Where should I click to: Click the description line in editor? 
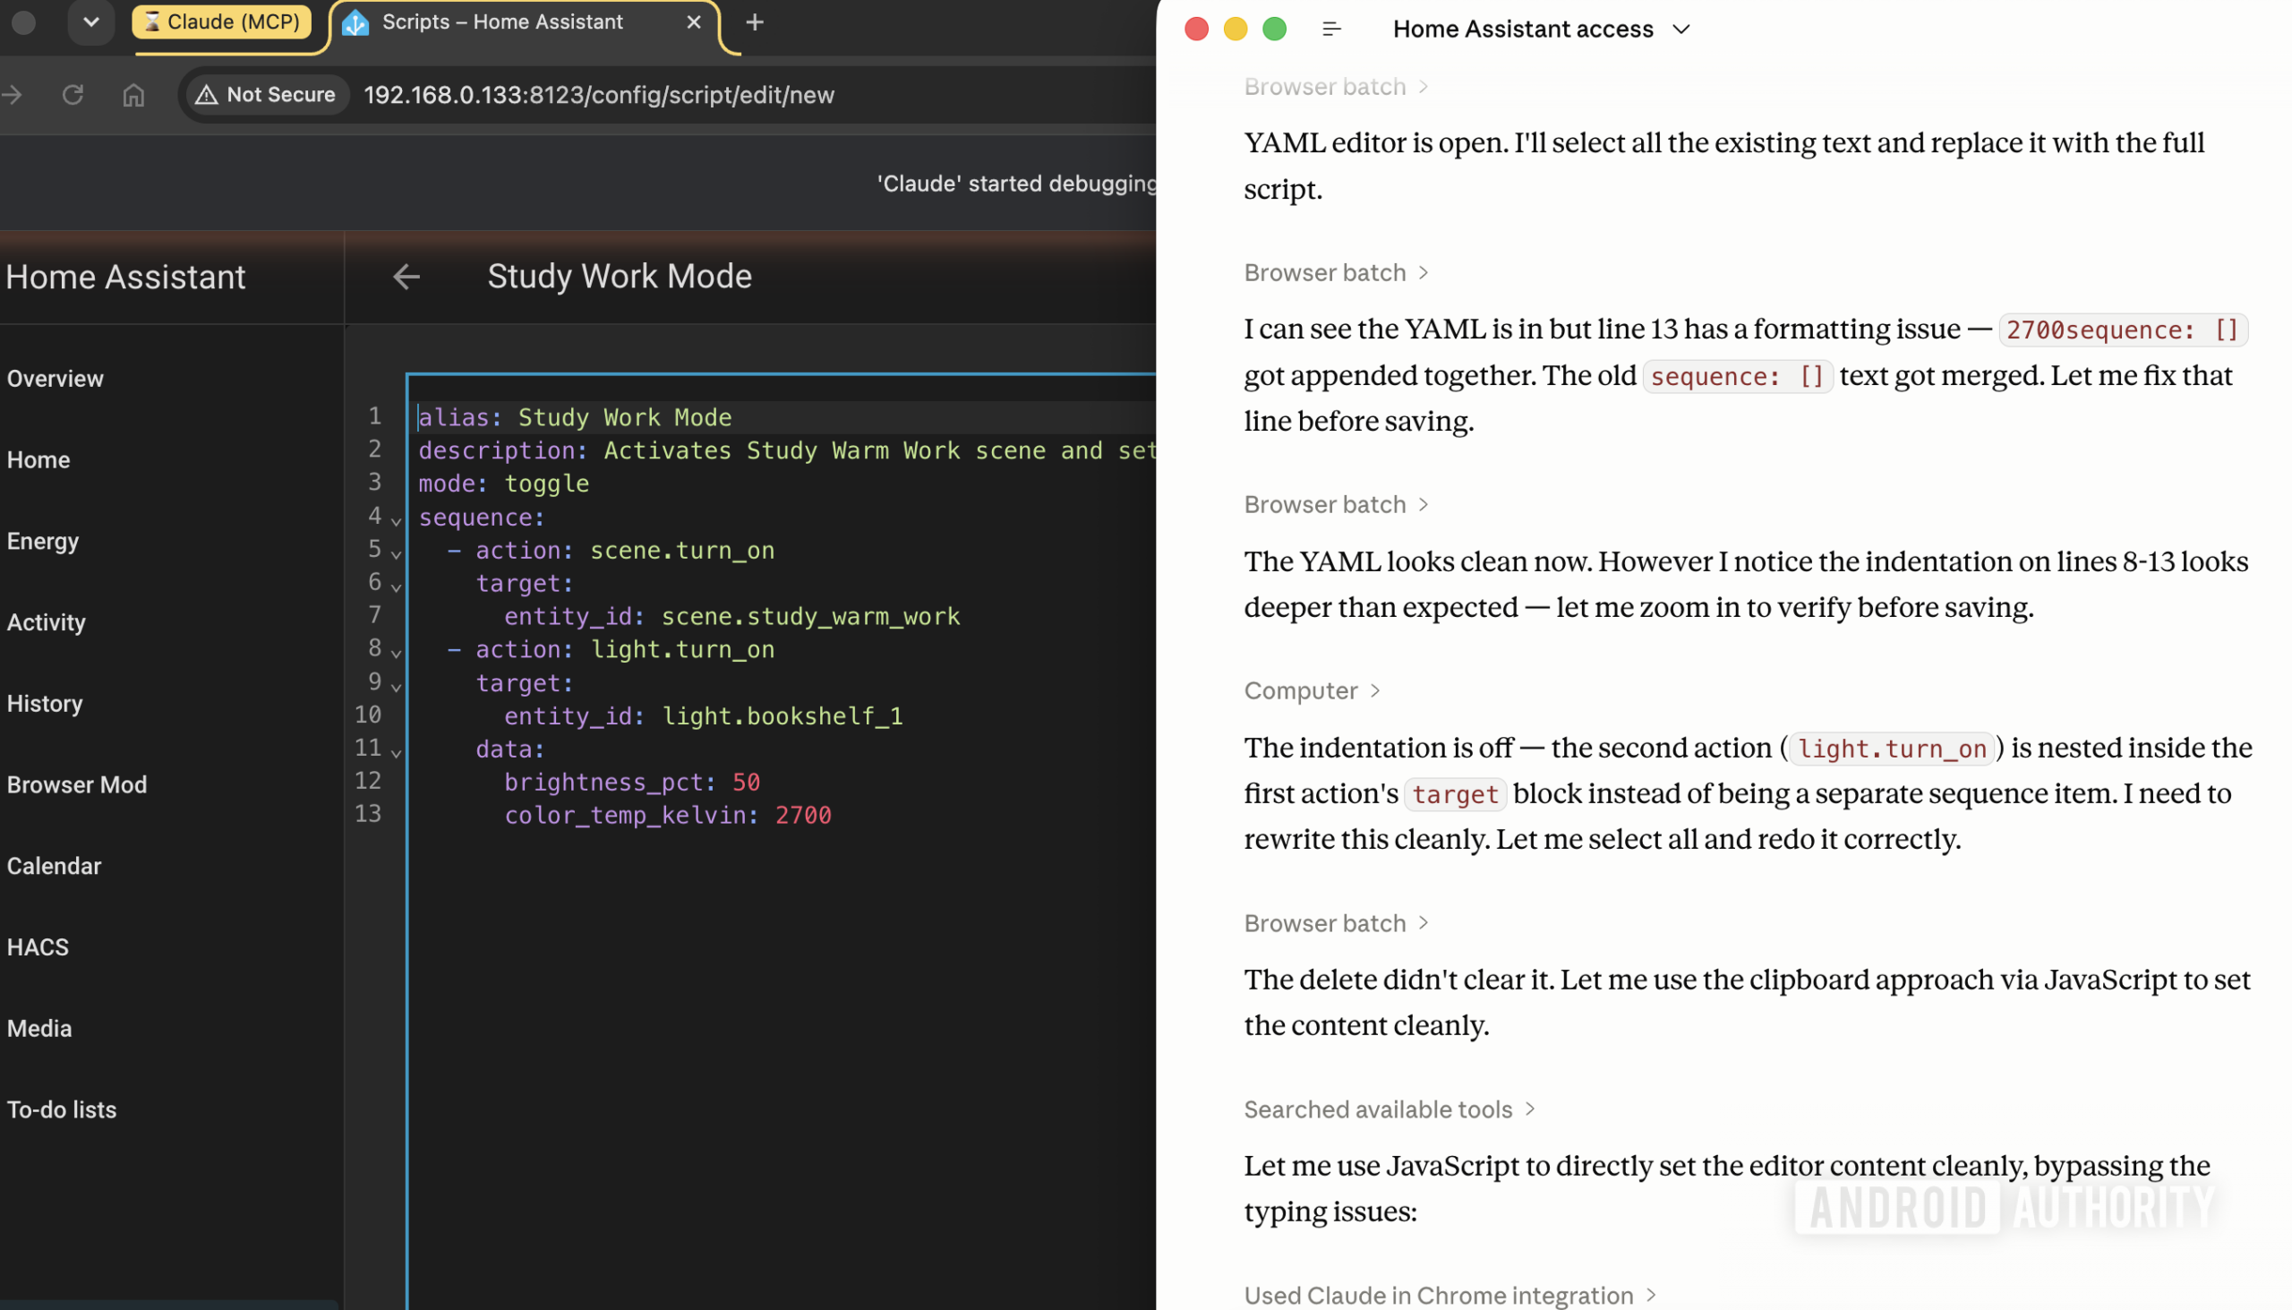coord(786,450)
